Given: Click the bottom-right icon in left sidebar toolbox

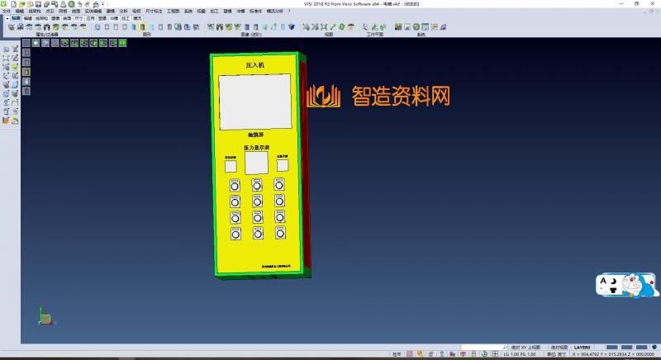Looking at the screenshot, I should click(x=15, y=121).
